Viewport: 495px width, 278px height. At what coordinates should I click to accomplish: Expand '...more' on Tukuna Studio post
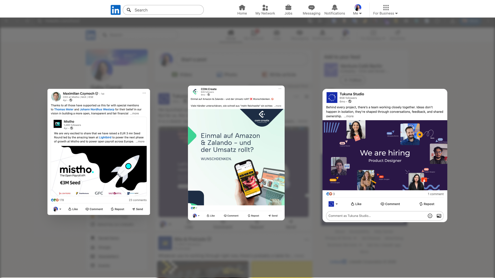[349, 116]
